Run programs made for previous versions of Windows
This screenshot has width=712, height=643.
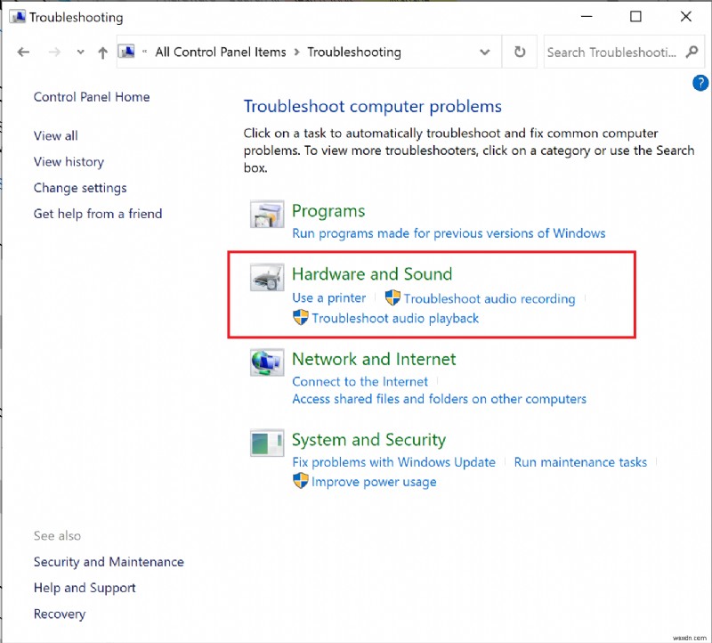(449, 233)
